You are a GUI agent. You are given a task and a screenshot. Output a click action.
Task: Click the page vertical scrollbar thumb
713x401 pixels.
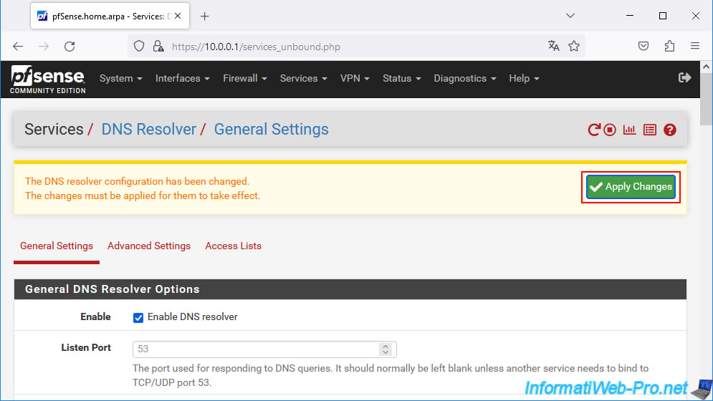click(x=706, y=100)
